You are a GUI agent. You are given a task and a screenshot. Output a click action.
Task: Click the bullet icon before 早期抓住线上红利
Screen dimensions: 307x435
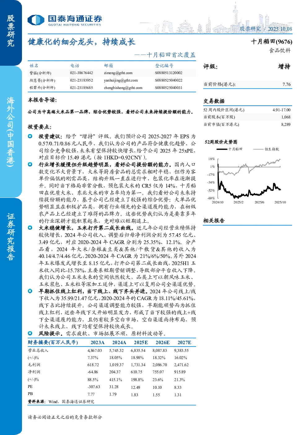point(30,291)
